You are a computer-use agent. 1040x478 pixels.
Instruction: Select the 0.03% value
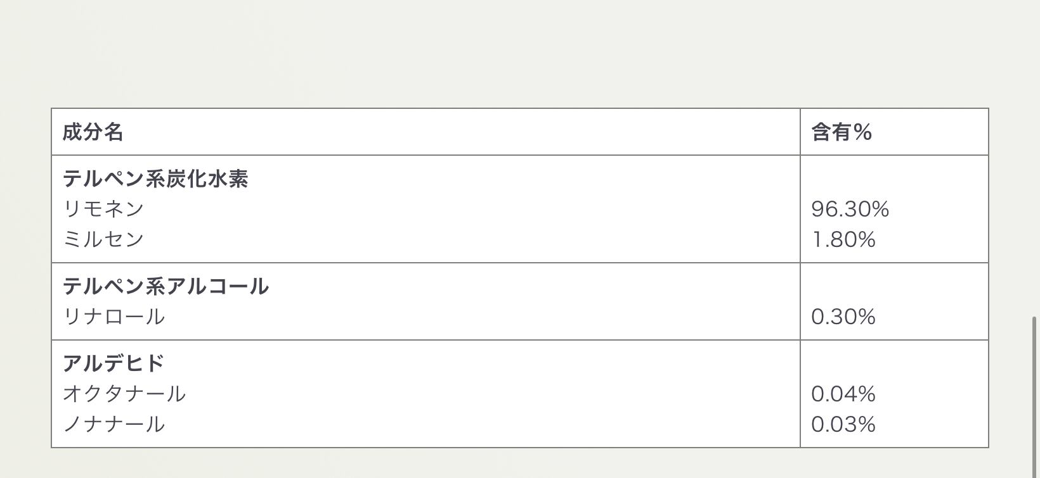pyautogui.click(x=843, y=424)
